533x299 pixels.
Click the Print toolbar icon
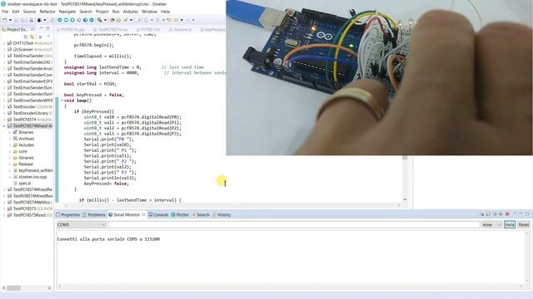click(x=32, y=20)
